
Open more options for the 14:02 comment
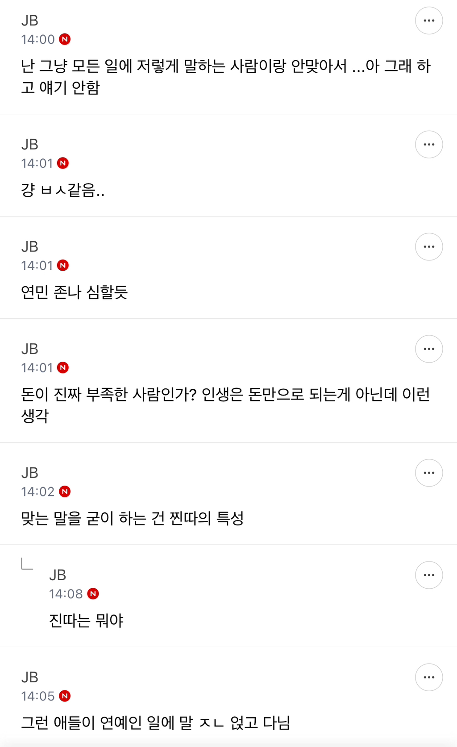(428, 473)
